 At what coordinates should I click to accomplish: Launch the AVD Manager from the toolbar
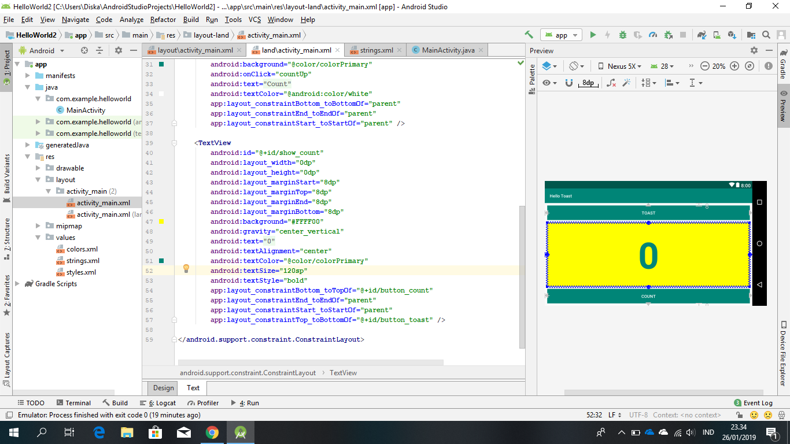point(717,35)
